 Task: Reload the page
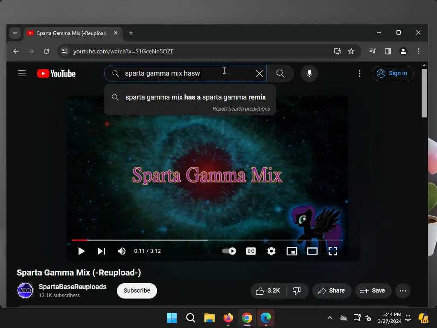[x=47, y=51]
